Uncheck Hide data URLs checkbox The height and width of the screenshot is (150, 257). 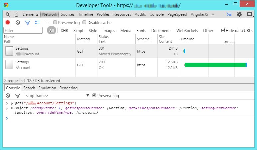tap(223, 30)
